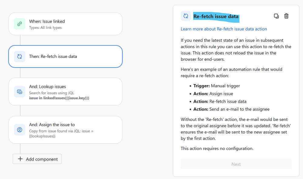Click the Add component button
The height and width of the screenshot is (179, 303).
point(37,159)
